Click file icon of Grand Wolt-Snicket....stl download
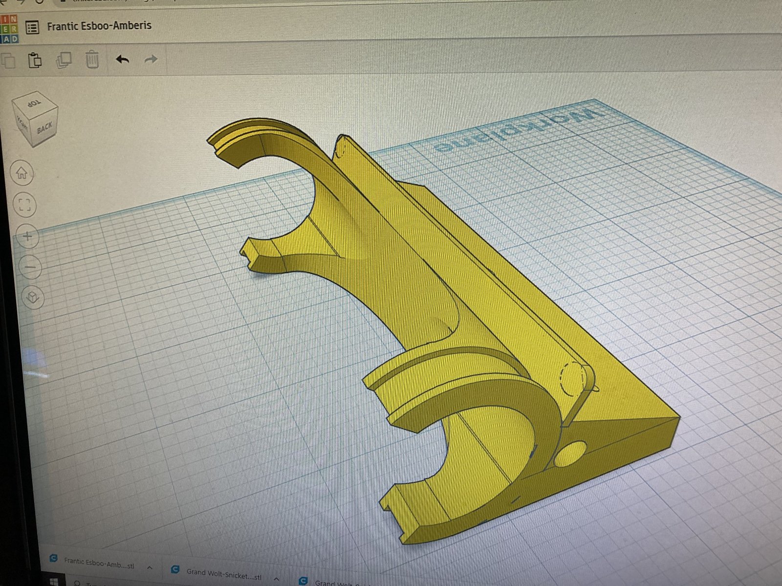This screenshot has width=782, height=586. pos(176,569)
